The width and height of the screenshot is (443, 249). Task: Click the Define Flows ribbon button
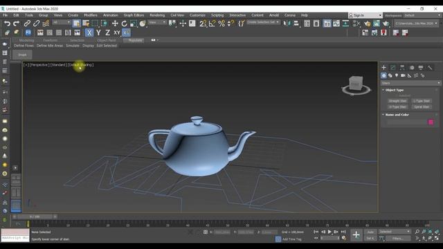(x=24, y=46)
